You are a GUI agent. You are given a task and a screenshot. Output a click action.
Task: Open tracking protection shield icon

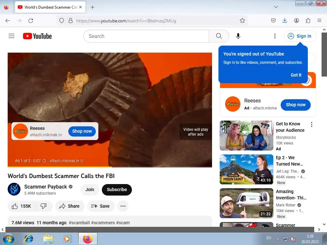(62, 21)
